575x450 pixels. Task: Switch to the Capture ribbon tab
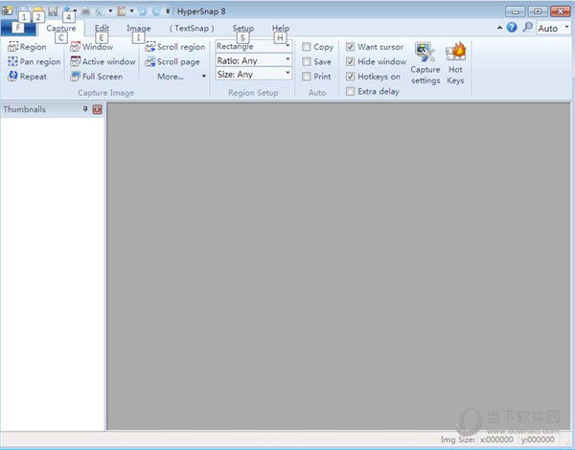(x=61, y=28)
